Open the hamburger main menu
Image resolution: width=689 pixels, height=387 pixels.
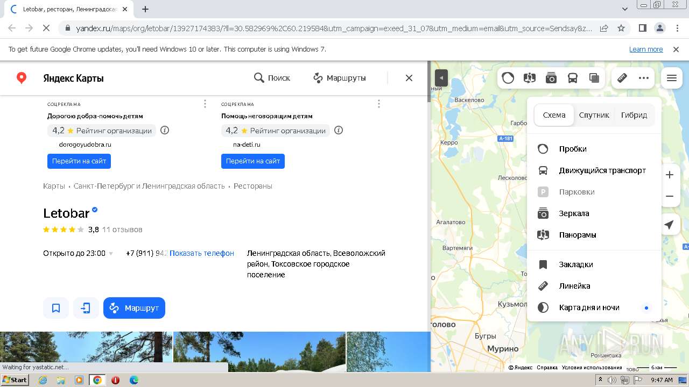click(x=671, y=78)
